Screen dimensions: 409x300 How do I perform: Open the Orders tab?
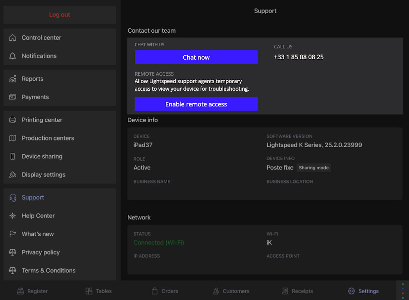click(165, 291)
